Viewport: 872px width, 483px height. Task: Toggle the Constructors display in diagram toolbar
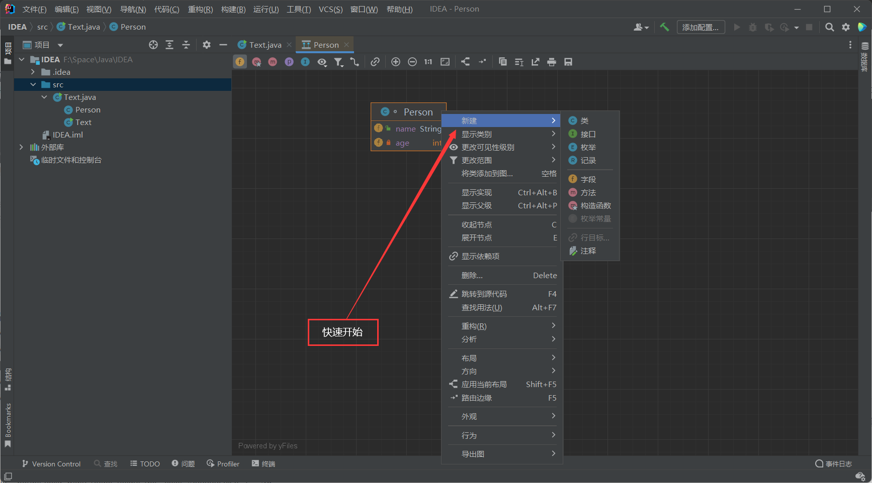pyautogui.click(x=256, y=62)
